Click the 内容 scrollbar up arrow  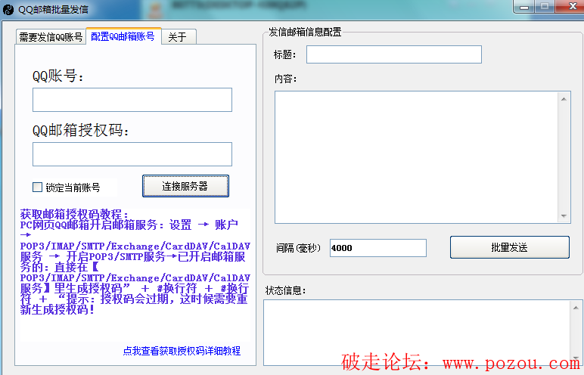564,98
